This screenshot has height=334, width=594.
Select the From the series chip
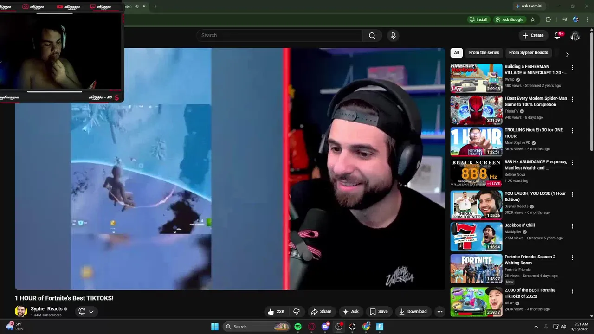[484, 53]
